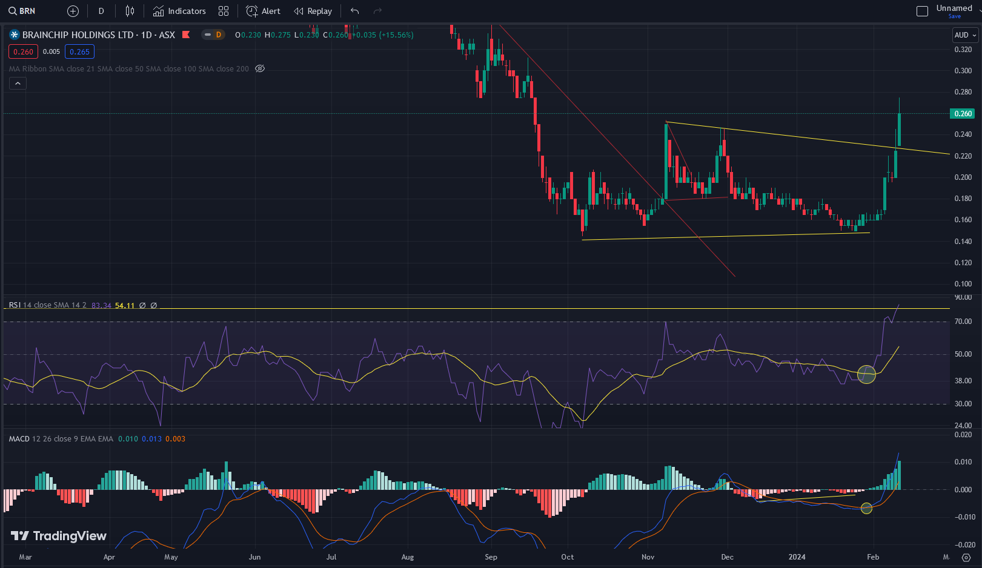Click MACD signal value 0.003

tap(175, 438)
